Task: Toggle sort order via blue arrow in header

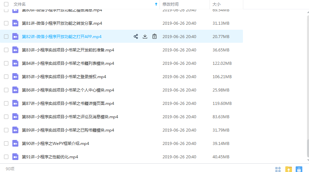Action: [156, 4]
